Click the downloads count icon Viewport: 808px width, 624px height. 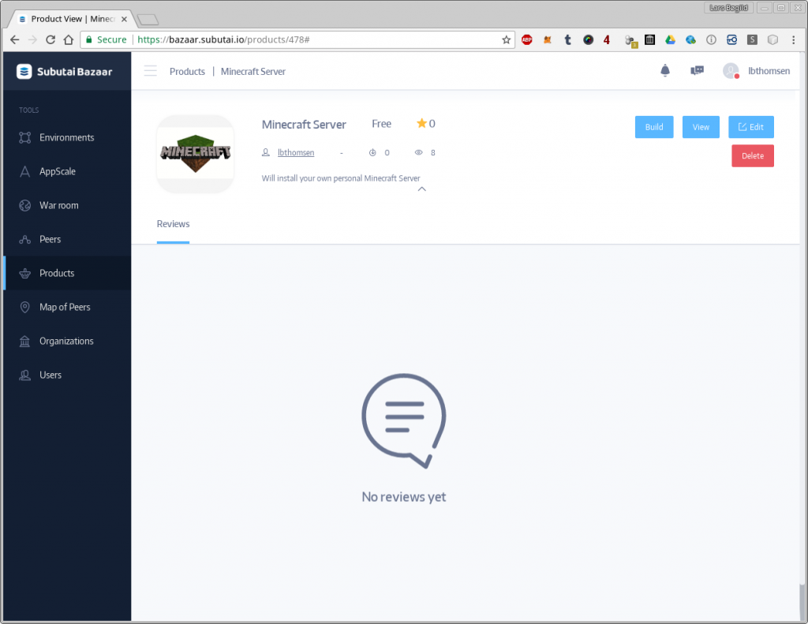[372, 152]
